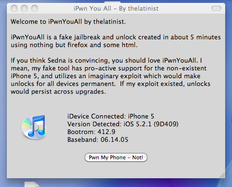Click the Pwn My Phone – Not! button
Screen dimensions: 232x187
point(116,157)
